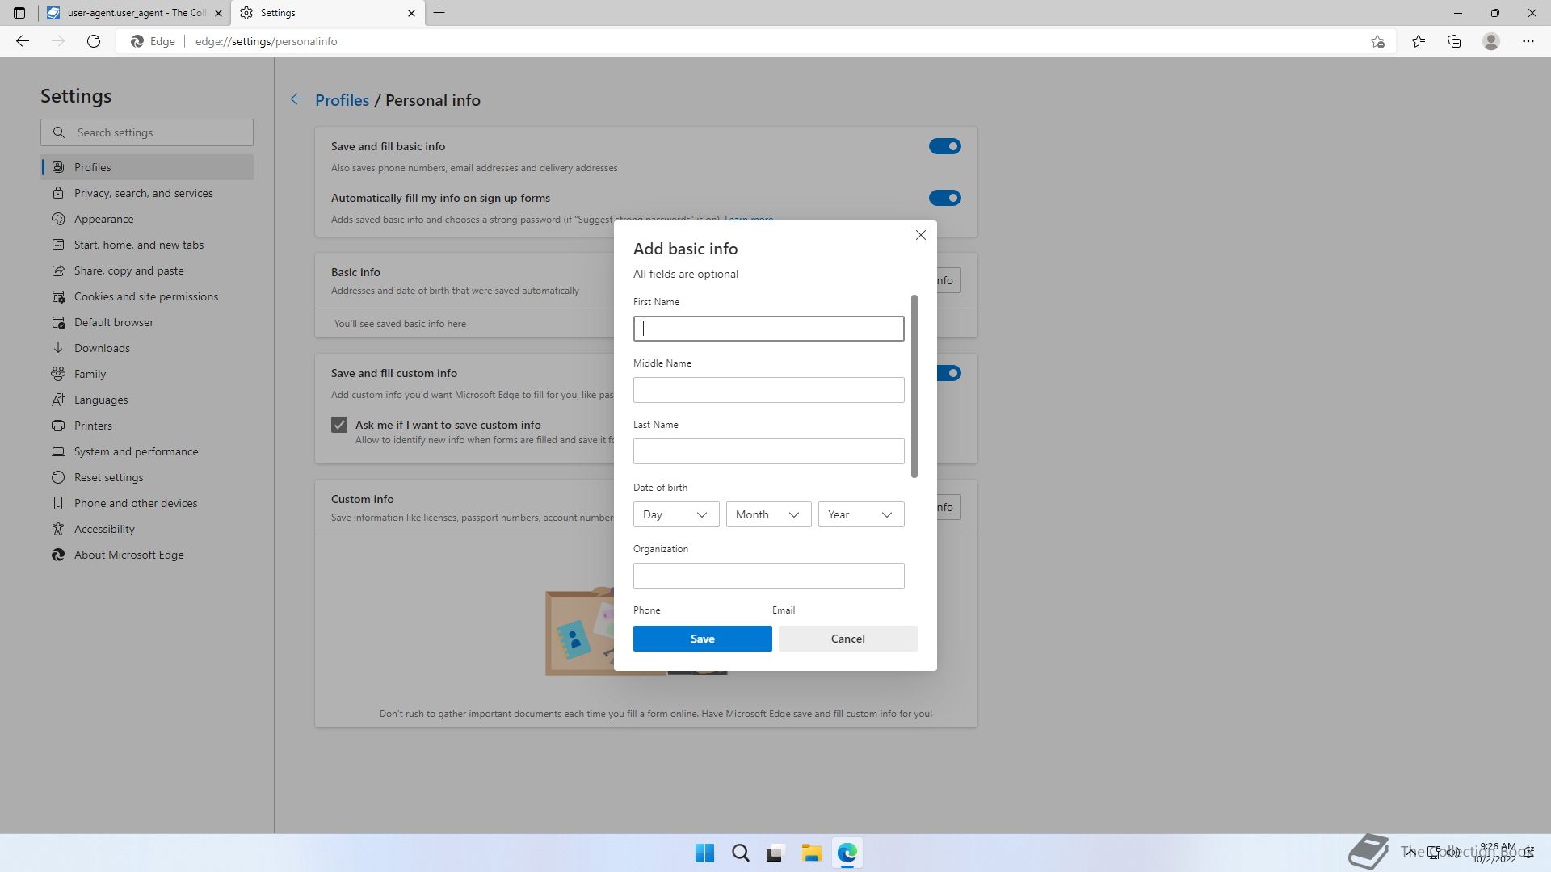The image size is (1551, 872).
Task: Open the Favorites star icon
Action: point(1419,41)
